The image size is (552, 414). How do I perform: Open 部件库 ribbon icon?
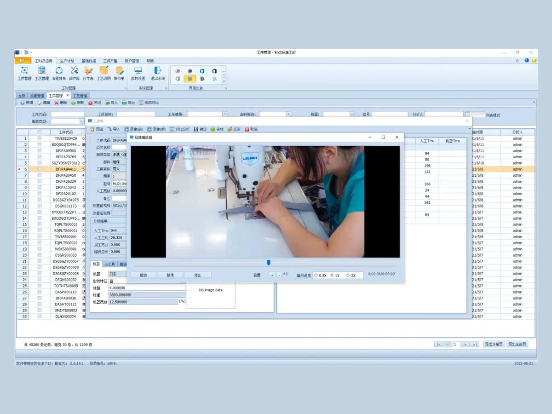coord(74,73)
